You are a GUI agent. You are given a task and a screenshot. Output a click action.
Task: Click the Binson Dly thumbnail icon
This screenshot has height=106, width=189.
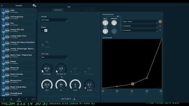tap(5, 69)
